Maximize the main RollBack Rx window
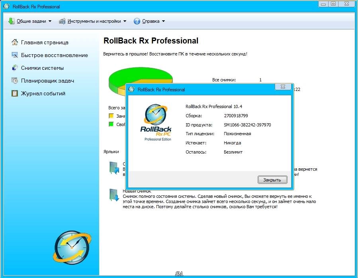Viewport: 358px width, 278px height. coord(334,4)
